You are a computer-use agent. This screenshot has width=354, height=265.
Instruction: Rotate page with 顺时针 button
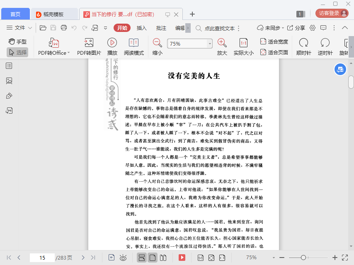tap(303, 47)
